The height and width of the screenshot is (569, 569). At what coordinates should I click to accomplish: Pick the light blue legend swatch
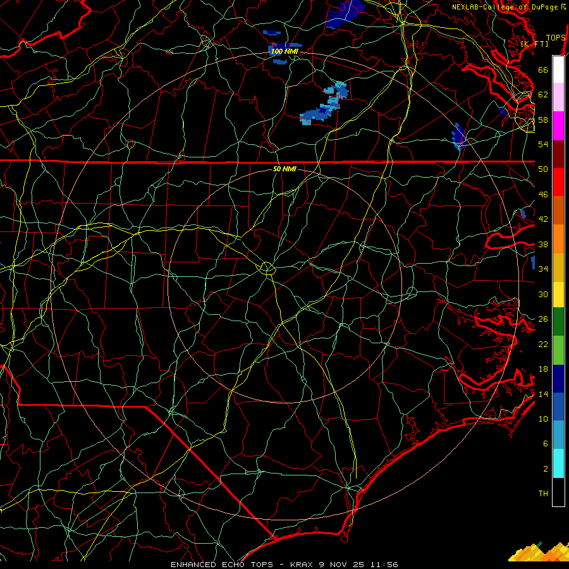coord(558,435)
